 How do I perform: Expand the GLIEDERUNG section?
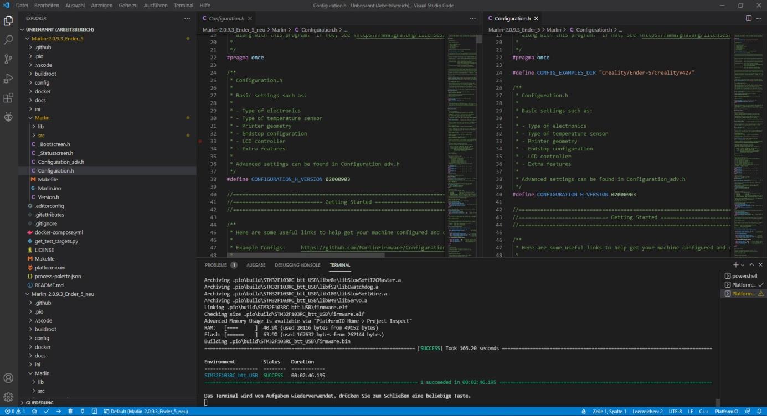[107, 403]
